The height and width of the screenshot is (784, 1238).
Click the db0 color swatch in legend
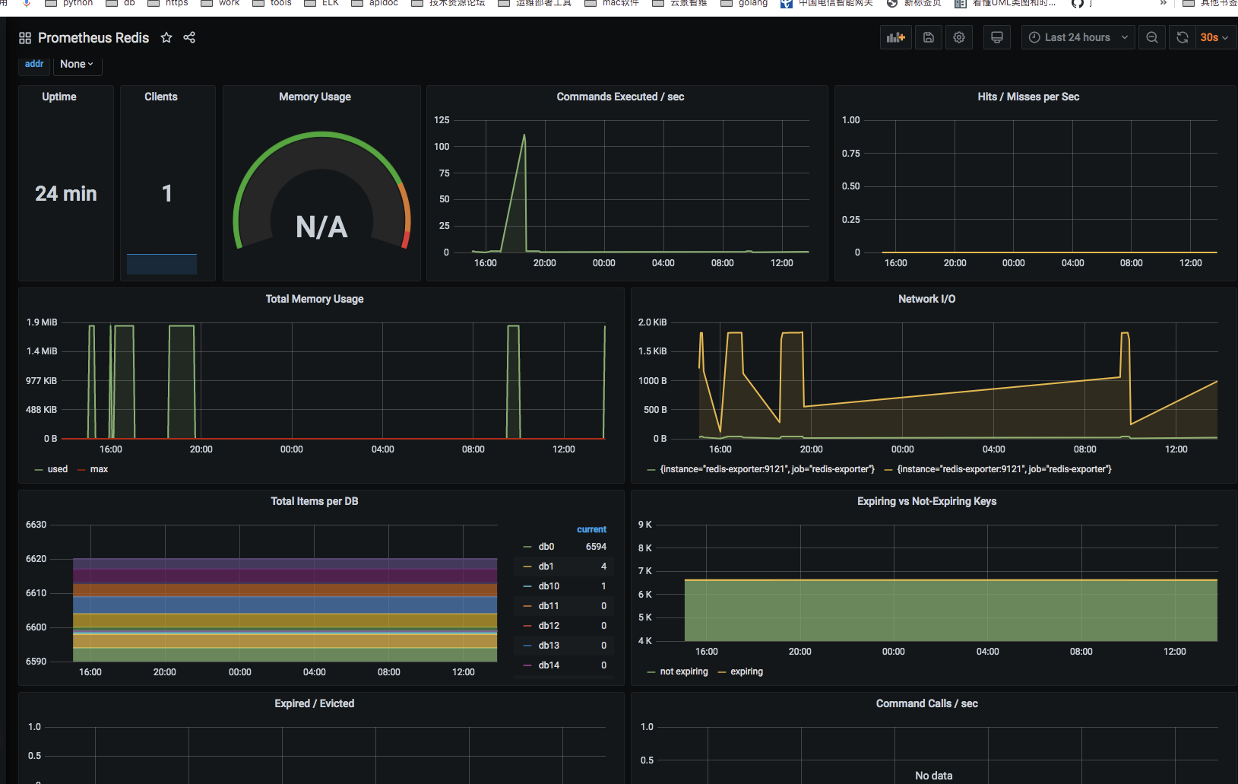(527, 547)
